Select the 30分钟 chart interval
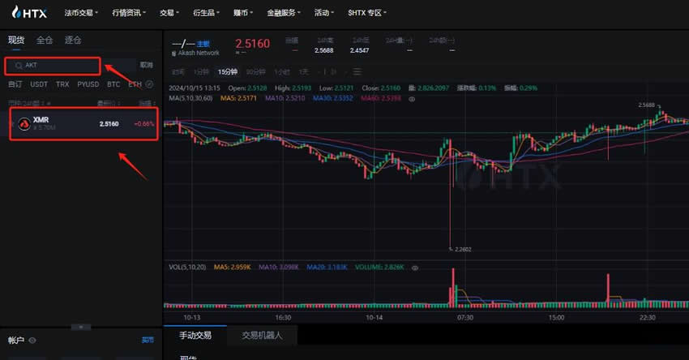Viewport: 689px width, 360px height. pos(255,71)
